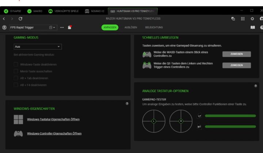The height and width of the screenshot is (153, 263).
Task: Go back with the left arrow icon
Action: (4, 19)
